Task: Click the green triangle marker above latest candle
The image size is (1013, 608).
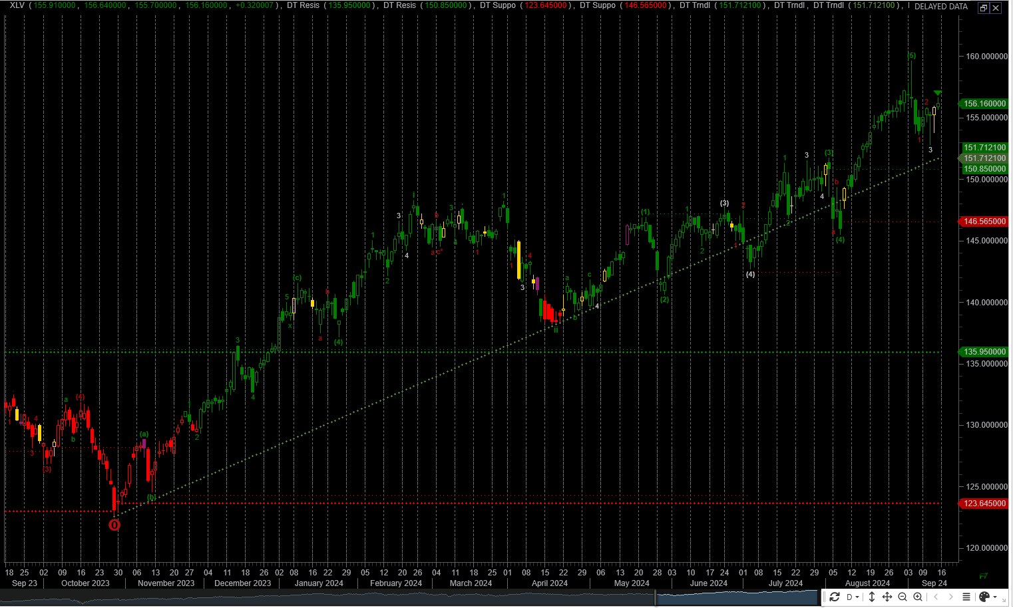Action: [x=938, y=93]
